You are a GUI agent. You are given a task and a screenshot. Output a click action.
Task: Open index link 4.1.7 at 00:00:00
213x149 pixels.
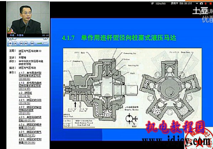coord(30,76)
